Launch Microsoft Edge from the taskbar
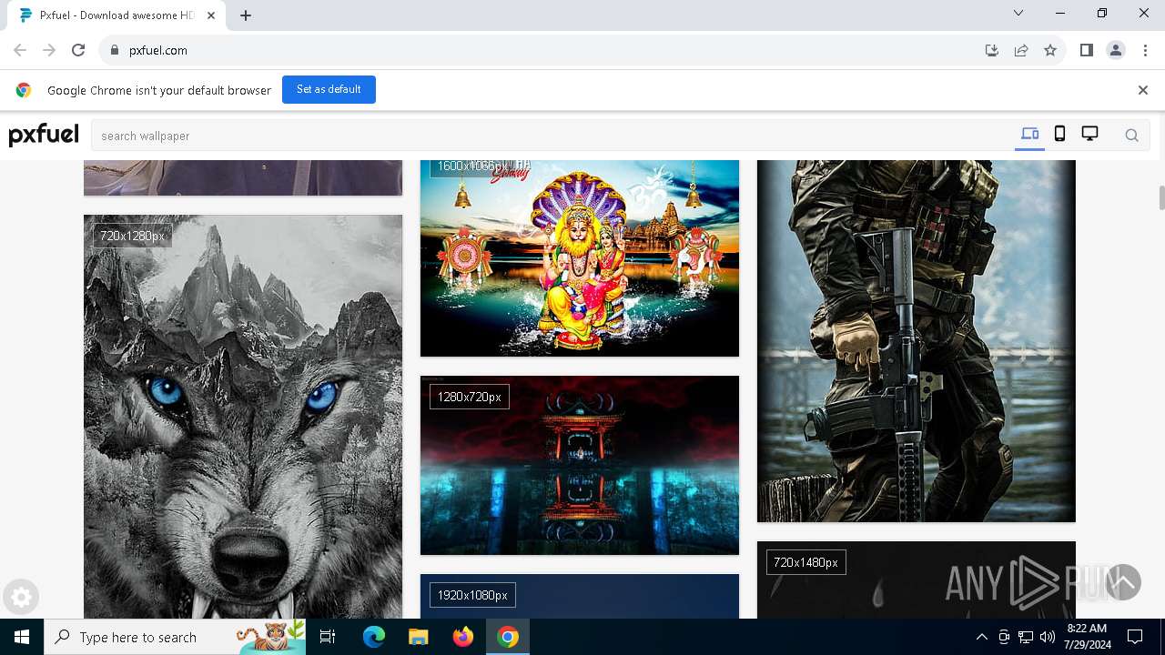Screen dimensions: 1165x655 (x=374, y=637)
